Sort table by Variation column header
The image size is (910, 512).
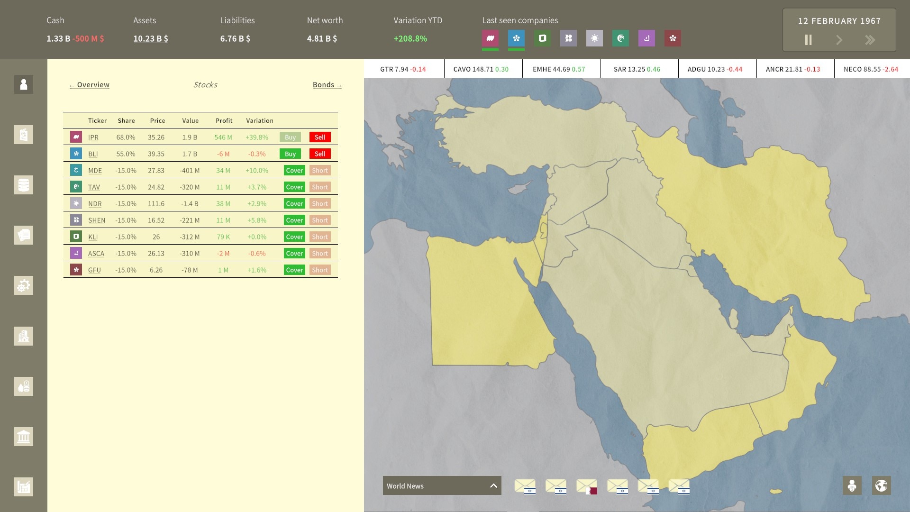pos(259,120)
